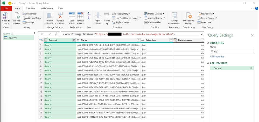Switch to the View tab
The image size is (259, 122).
[60, 9]
